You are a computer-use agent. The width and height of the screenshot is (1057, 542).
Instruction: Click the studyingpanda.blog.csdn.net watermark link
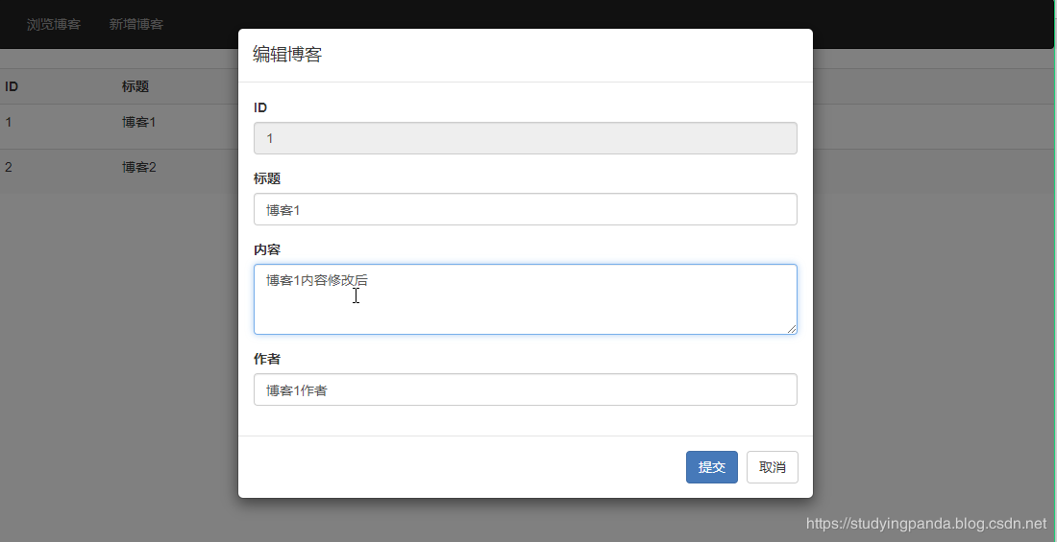pos(926,524)
